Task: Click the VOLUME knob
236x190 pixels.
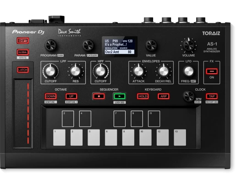Action: [189, 45]
